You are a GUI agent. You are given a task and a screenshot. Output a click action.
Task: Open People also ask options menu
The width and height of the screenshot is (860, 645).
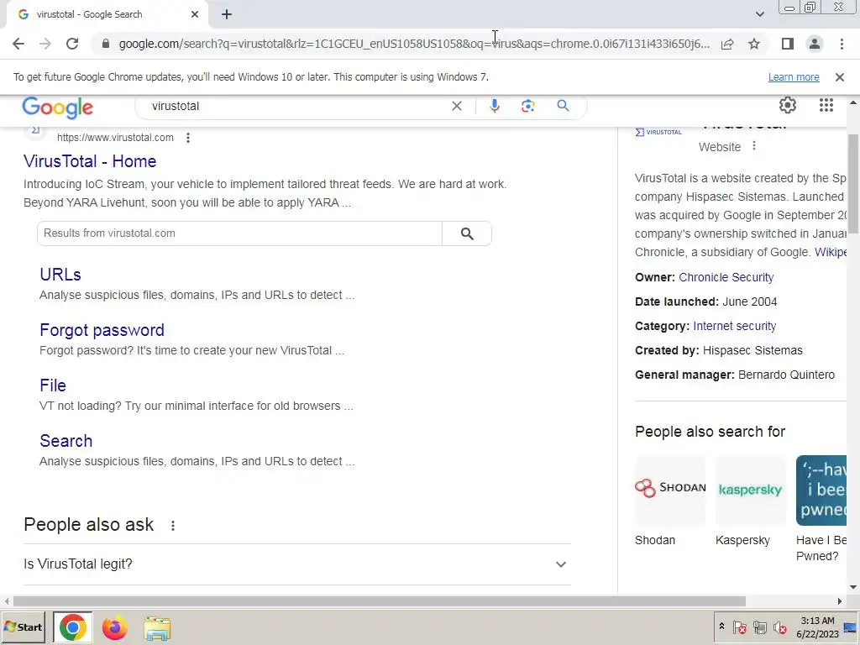coord(173,526)
